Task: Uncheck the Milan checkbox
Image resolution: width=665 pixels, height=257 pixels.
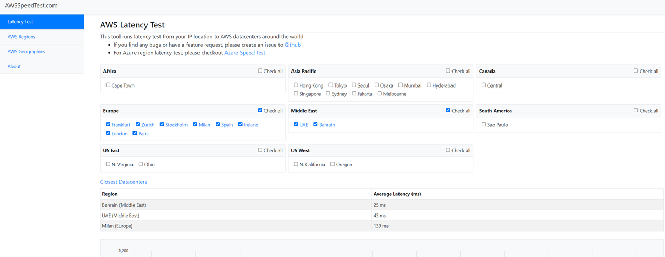Action: pos(195,124)
